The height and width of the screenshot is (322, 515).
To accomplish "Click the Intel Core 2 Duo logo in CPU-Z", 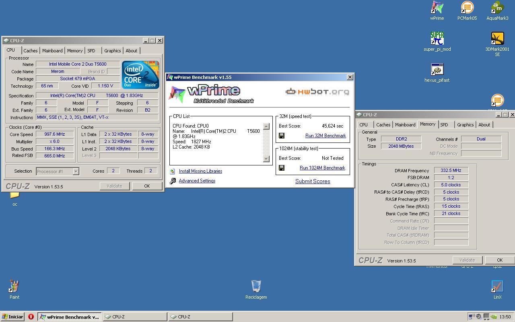I will click(140, 75).
